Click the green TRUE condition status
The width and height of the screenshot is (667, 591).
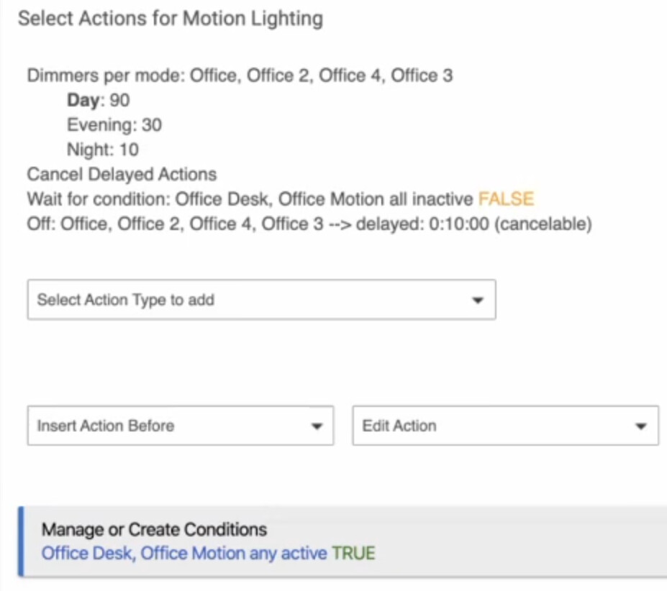coord(353,554)
